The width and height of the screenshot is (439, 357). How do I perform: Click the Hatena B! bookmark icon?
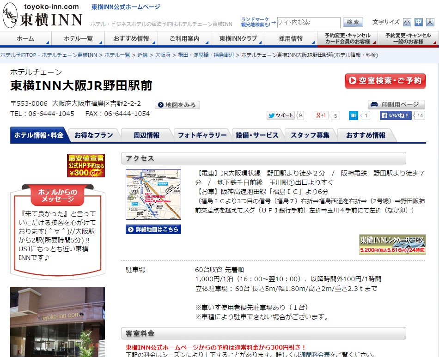coord(354,115)
